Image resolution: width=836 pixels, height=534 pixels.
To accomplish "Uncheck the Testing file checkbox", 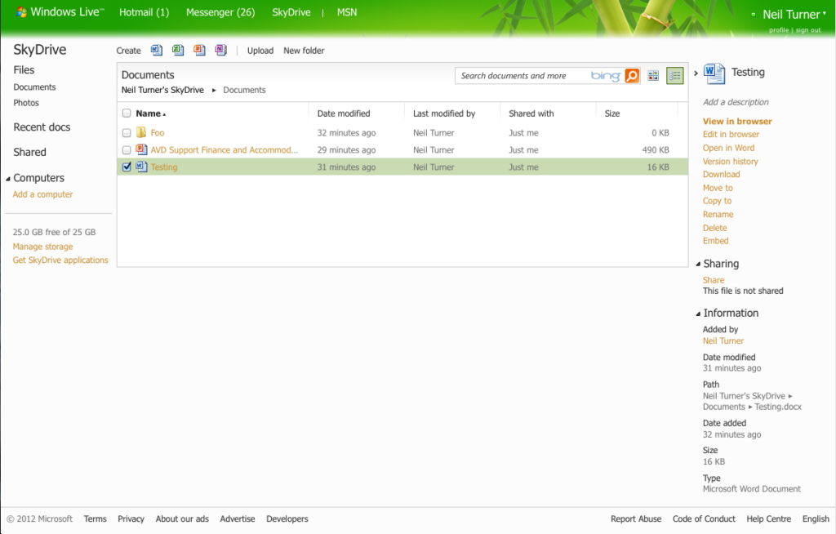I will click(127, 167).
